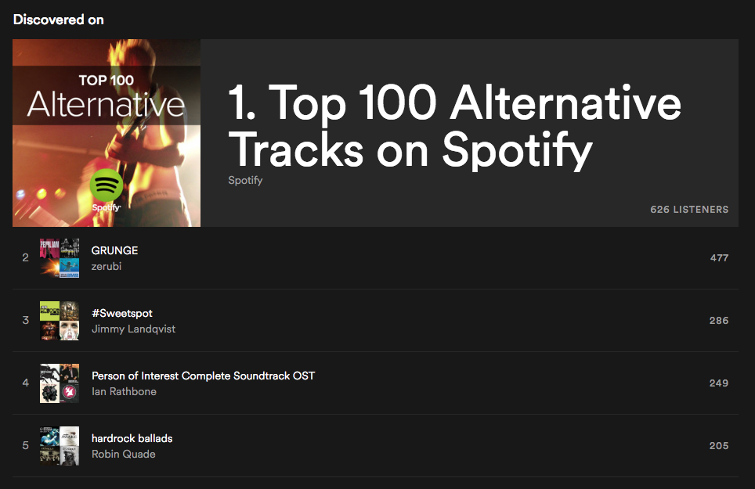Click the 477 listener count for GRUNGE
Viewport: 755px width, 489px height.
pyautogui.click(x=719, y=257)
